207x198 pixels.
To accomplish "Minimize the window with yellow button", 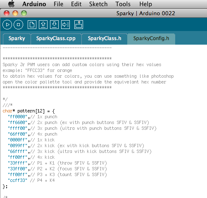I will [15, 13].
